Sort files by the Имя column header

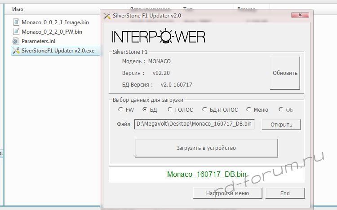pos(18,9)
